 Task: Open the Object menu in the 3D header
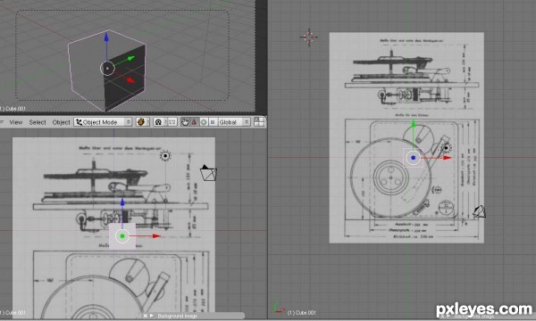[x=61, y=122]
